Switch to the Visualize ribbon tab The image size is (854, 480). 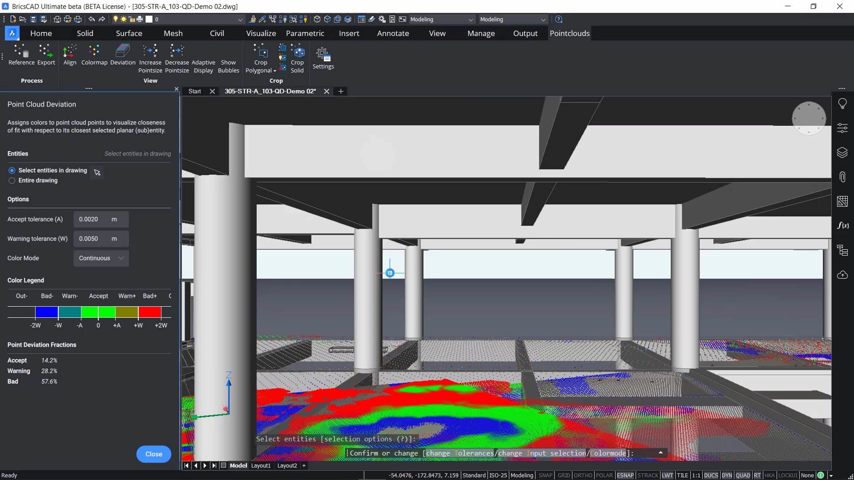pyautogui.click(x=261, y=33)
